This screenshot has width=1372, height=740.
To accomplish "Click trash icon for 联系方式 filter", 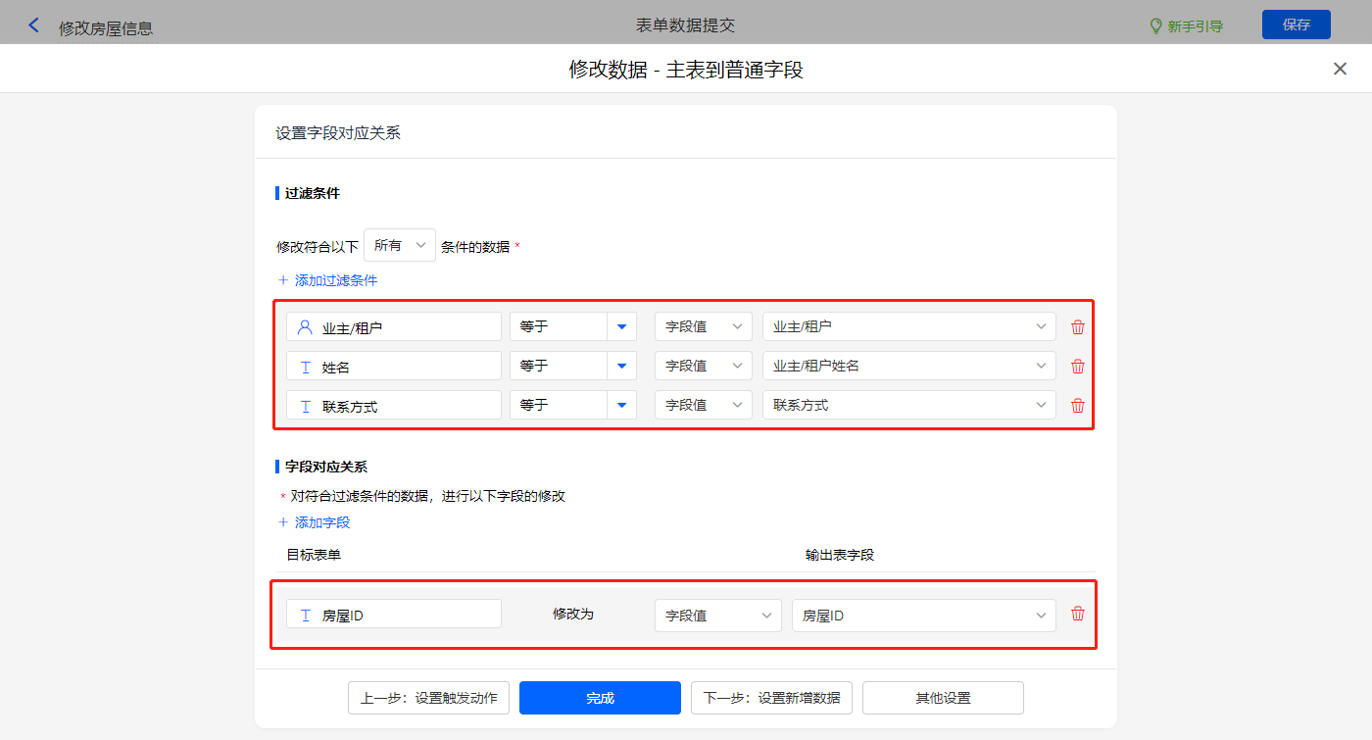I will coord(1078,406).
